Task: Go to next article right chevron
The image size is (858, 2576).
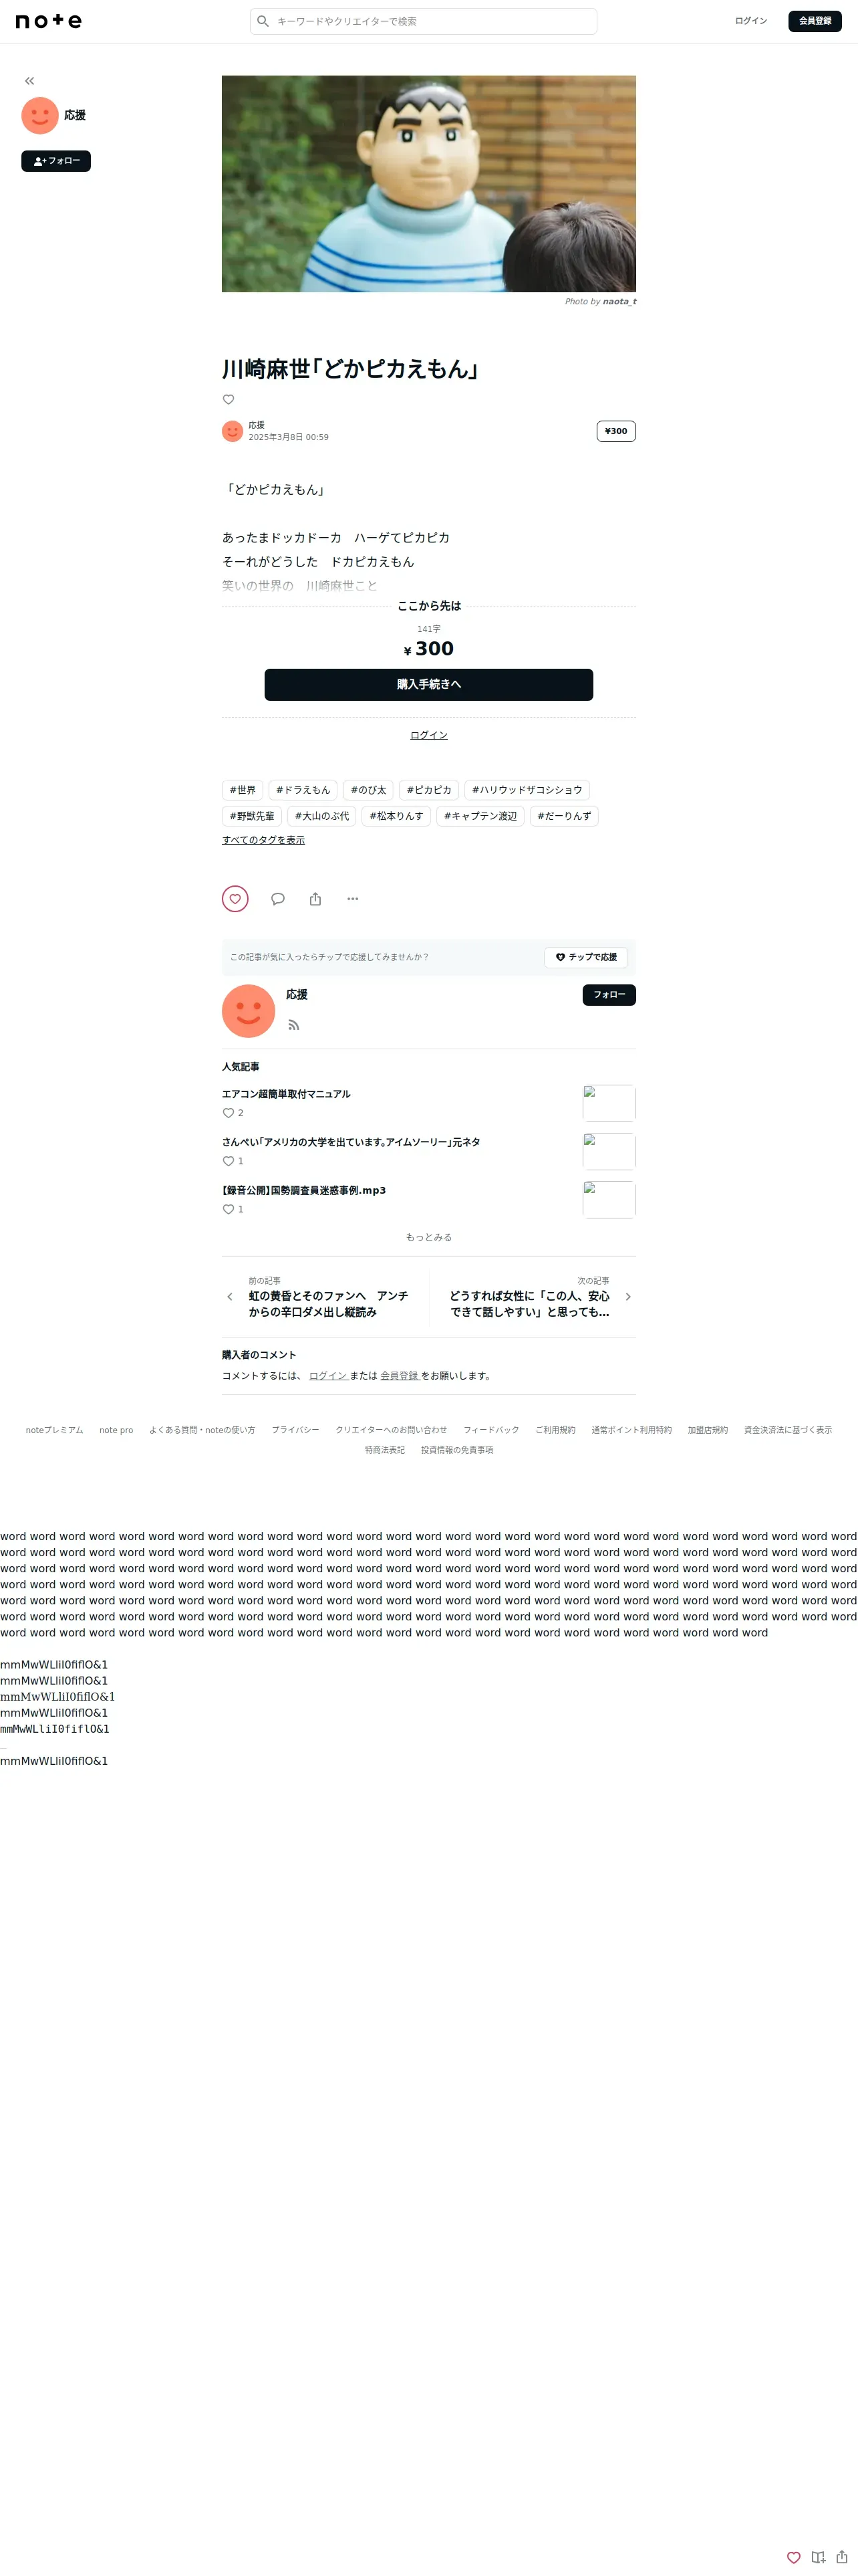Action: click(628, 1297)
